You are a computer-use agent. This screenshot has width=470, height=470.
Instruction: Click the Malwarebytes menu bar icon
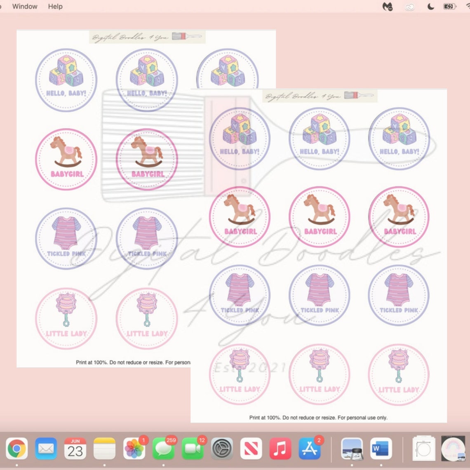388,6
